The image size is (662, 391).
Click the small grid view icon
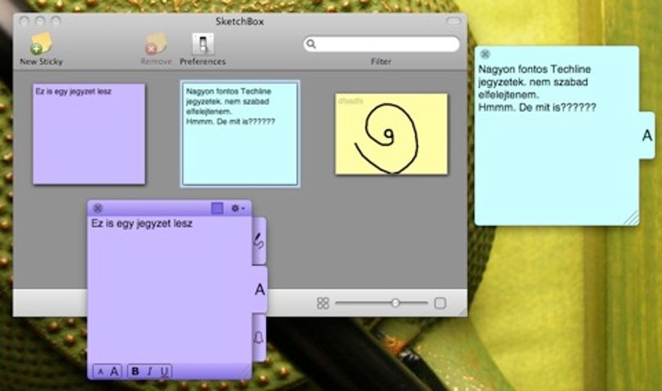[x=323, y=304]
